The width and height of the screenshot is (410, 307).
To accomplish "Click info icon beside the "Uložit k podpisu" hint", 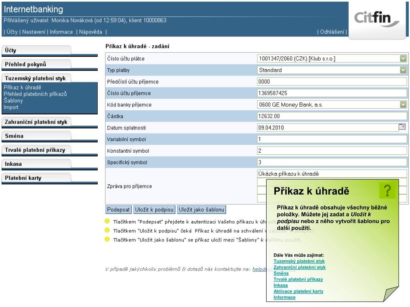I will (107, 230).
